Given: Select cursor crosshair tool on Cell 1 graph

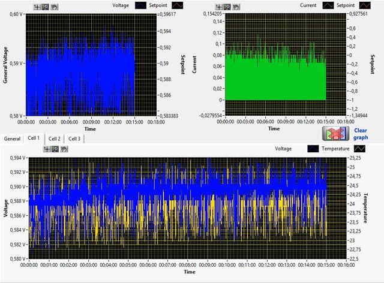Looking at the screenshot, I should 47,149.
